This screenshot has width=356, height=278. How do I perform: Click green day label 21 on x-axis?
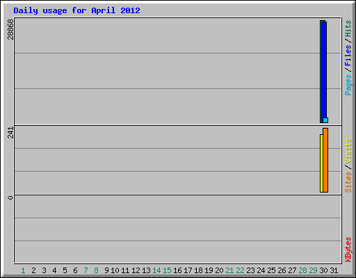tap(229, 270)
